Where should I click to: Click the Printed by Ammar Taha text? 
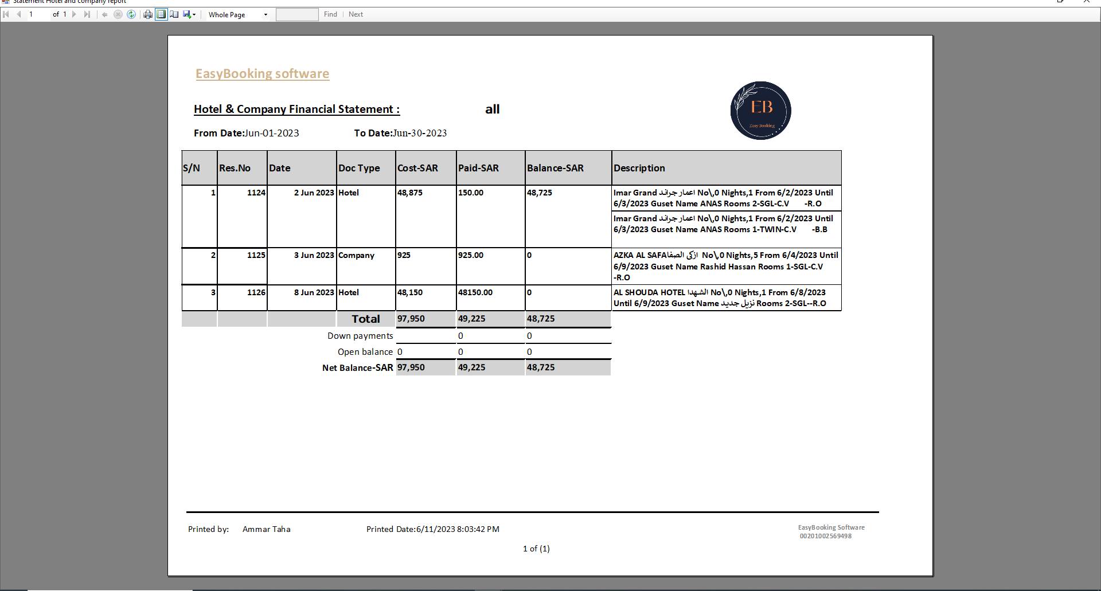(239, 529)
